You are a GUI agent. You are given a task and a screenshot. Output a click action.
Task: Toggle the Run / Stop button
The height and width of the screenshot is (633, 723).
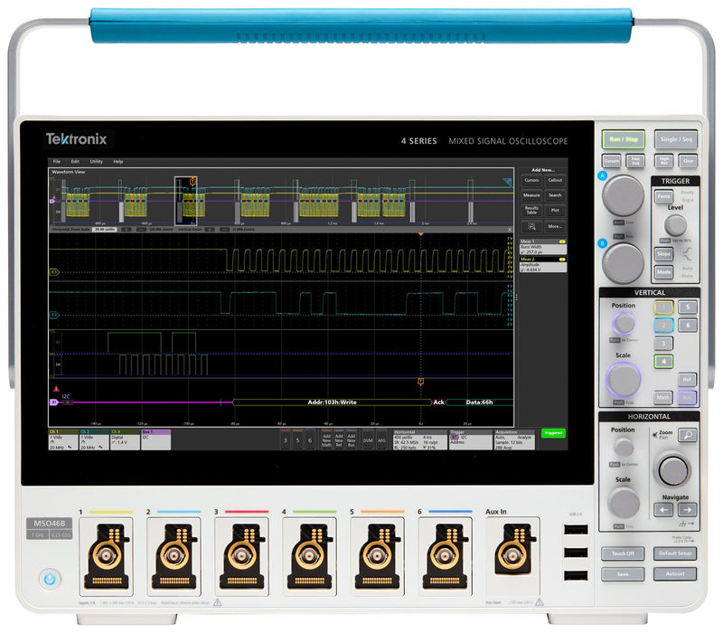coord(624,139)
